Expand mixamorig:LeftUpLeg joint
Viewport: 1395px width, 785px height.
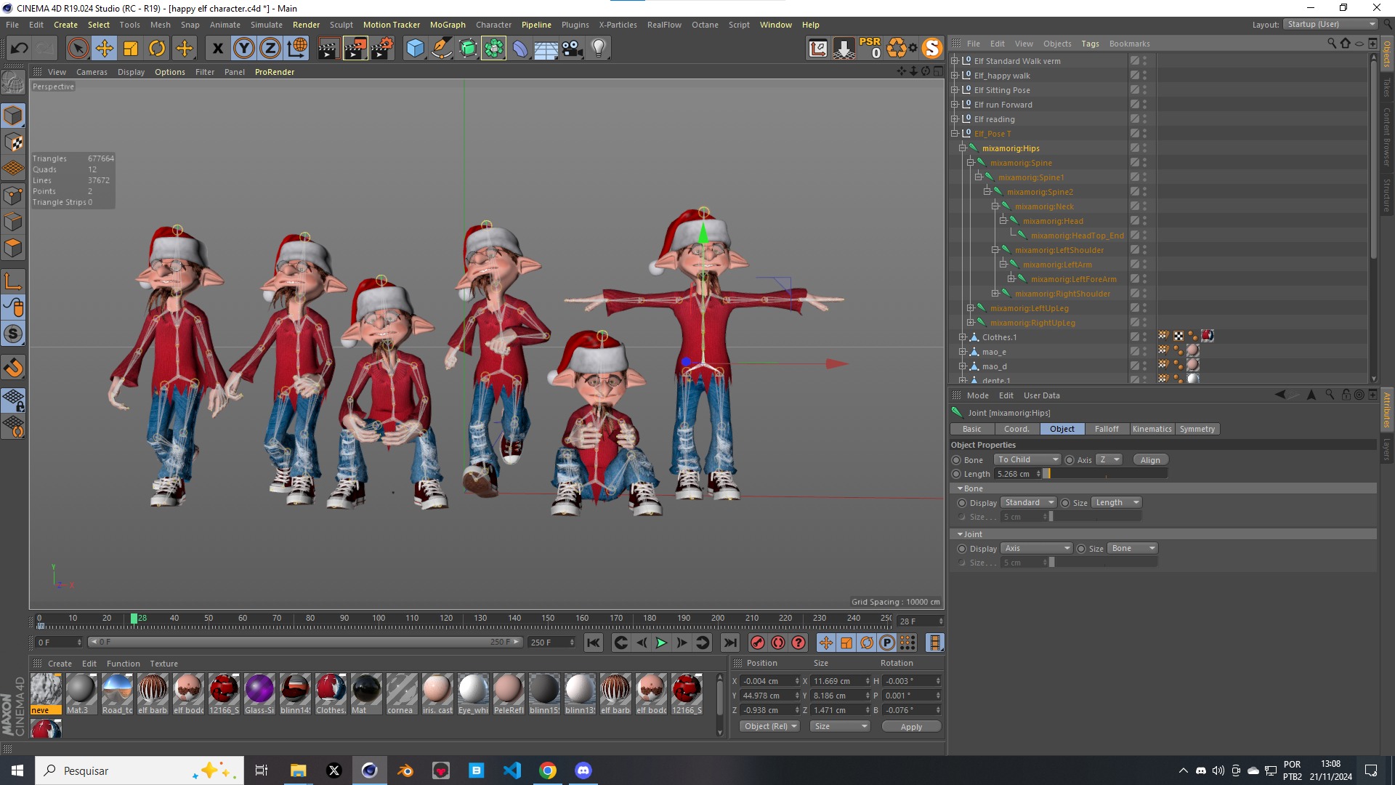tap(971, 308)
